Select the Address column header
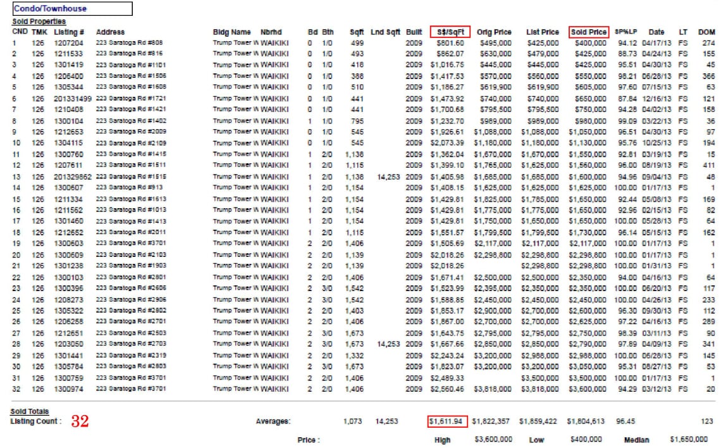Viewport: 726px width, 448px height. (110, 32)
